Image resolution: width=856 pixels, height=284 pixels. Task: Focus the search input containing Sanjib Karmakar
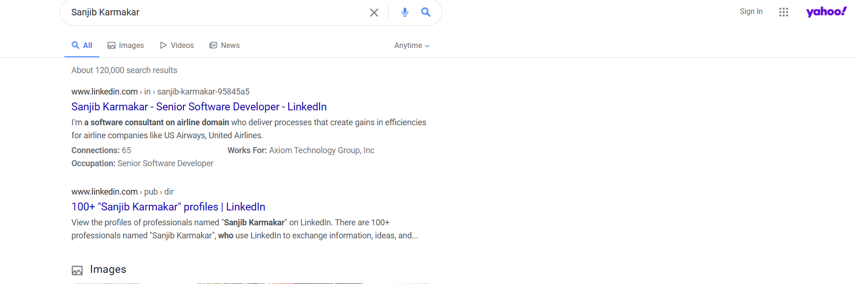210,13
